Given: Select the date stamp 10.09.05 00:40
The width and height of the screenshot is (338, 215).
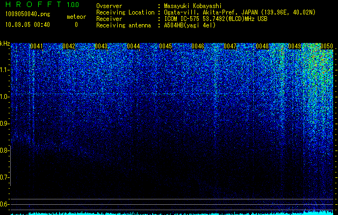Looking at the screenshot, I should coord(27,25).
